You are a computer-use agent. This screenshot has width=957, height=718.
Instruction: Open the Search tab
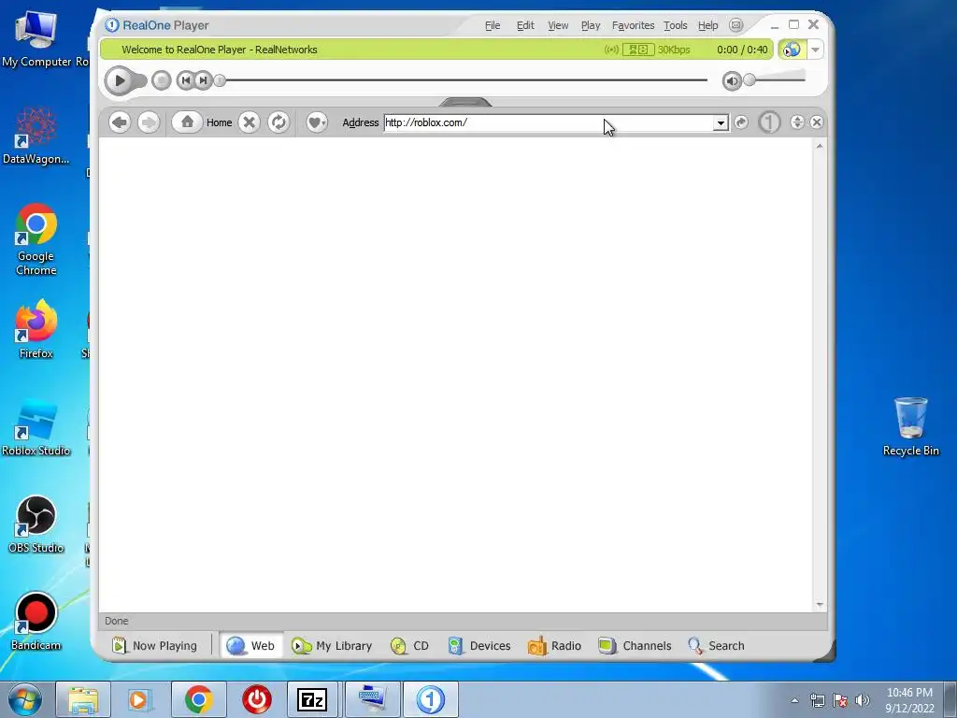[x=716, y=645]
